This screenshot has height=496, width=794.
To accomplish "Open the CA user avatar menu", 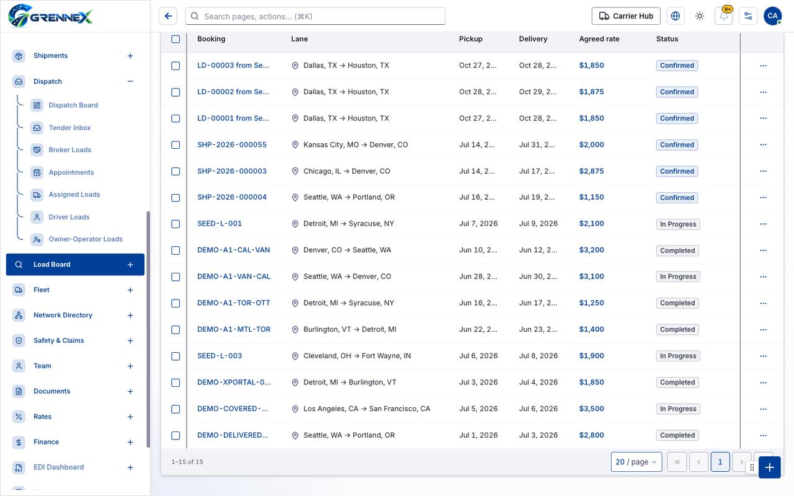I will tap(772, 16).
